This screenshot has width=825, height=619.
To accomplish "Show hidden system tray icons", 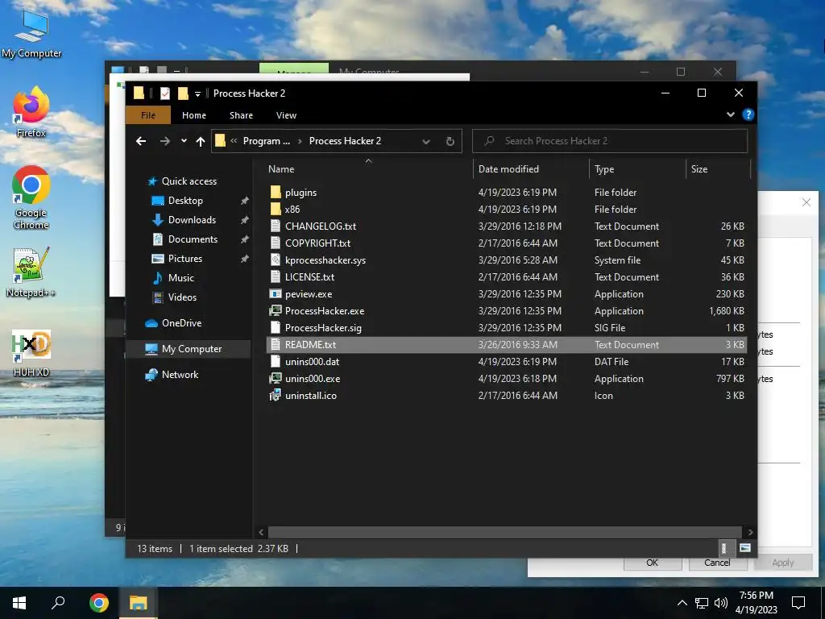I will [x=682, y=603].
